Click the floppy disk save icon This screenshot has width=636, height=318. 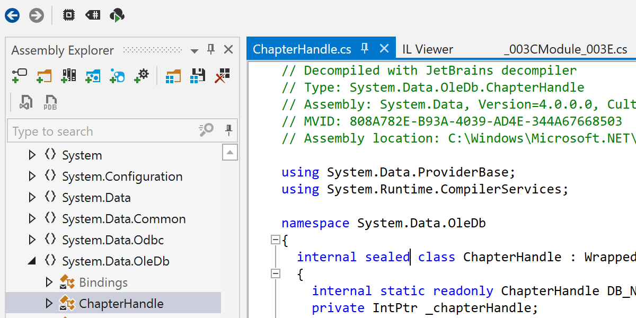[x=198, y=76]
